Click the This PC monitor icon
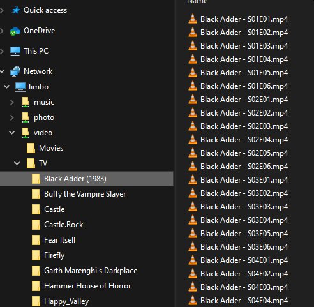Viewport: 314px width, 307px height. (x=15, y=51)
